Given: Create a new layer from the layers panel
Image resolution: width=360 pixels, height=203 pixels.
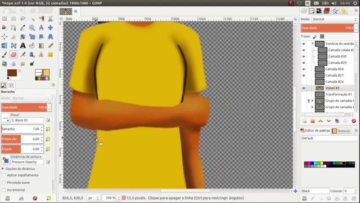Looking at the screenshot, I should [304, 121].
